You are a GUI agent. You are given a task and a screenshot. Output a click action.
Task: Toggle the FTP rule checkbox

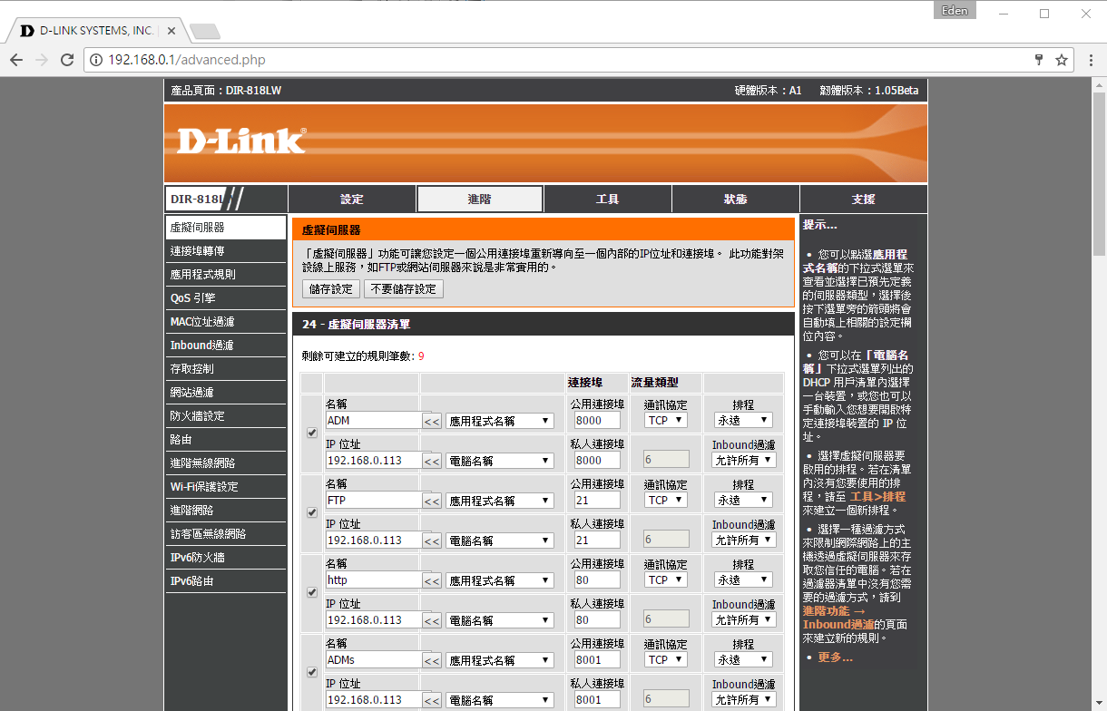(312, 512)
